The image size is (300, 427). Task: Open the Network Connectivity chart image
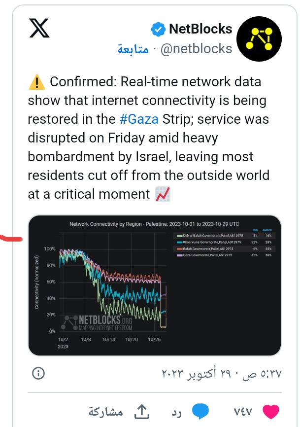tap(155, 285)
